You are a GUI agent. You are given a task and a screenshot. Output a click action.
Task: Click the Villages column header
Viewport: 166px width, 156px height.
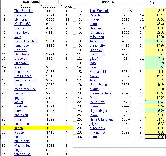66,7
